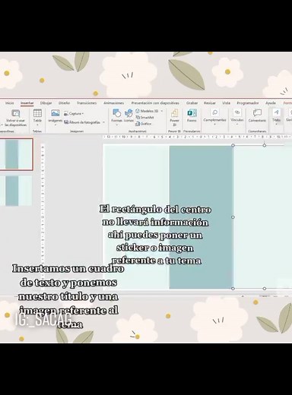The image size is (292, 395).
Task: Add a Comentario comment
Action: 257,112
